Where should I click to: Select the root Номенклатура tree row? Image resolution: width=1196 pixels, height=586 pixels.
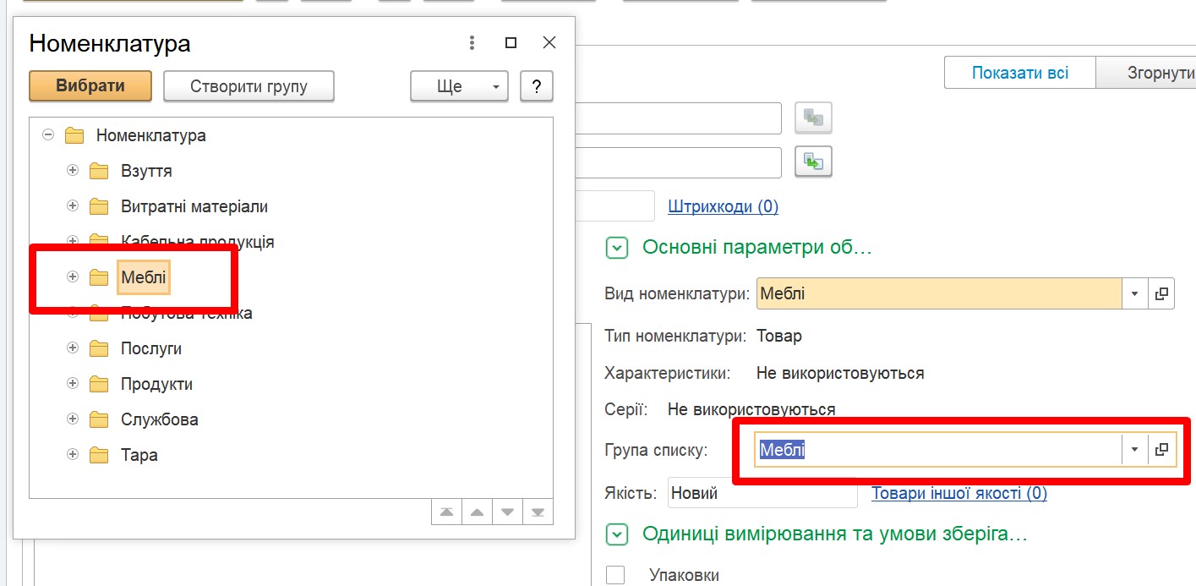[291, 135]
